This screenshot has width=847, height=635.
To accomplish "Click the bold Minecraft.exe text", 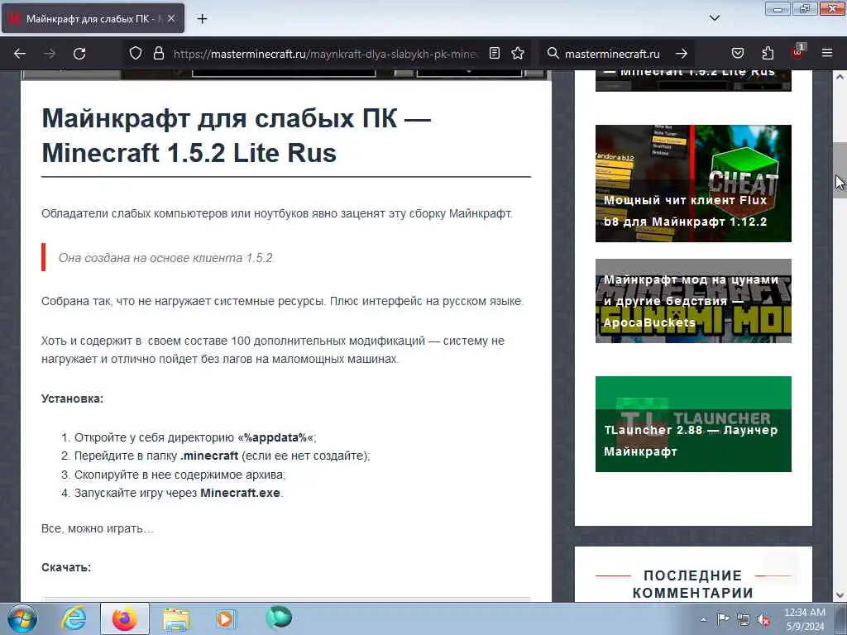I will (241, 493).
